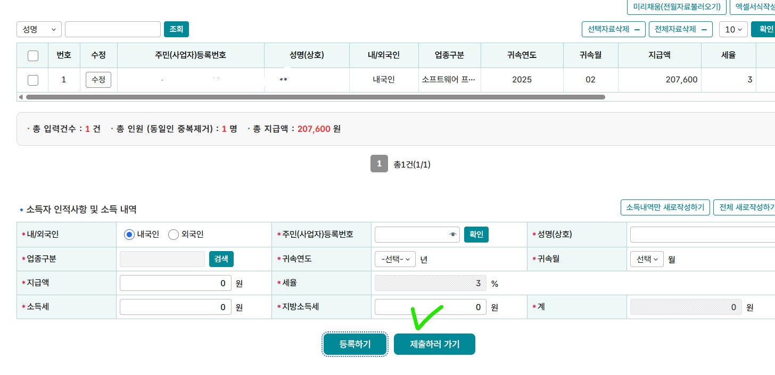Register the entry with 등록하기

tap(354, 344)
